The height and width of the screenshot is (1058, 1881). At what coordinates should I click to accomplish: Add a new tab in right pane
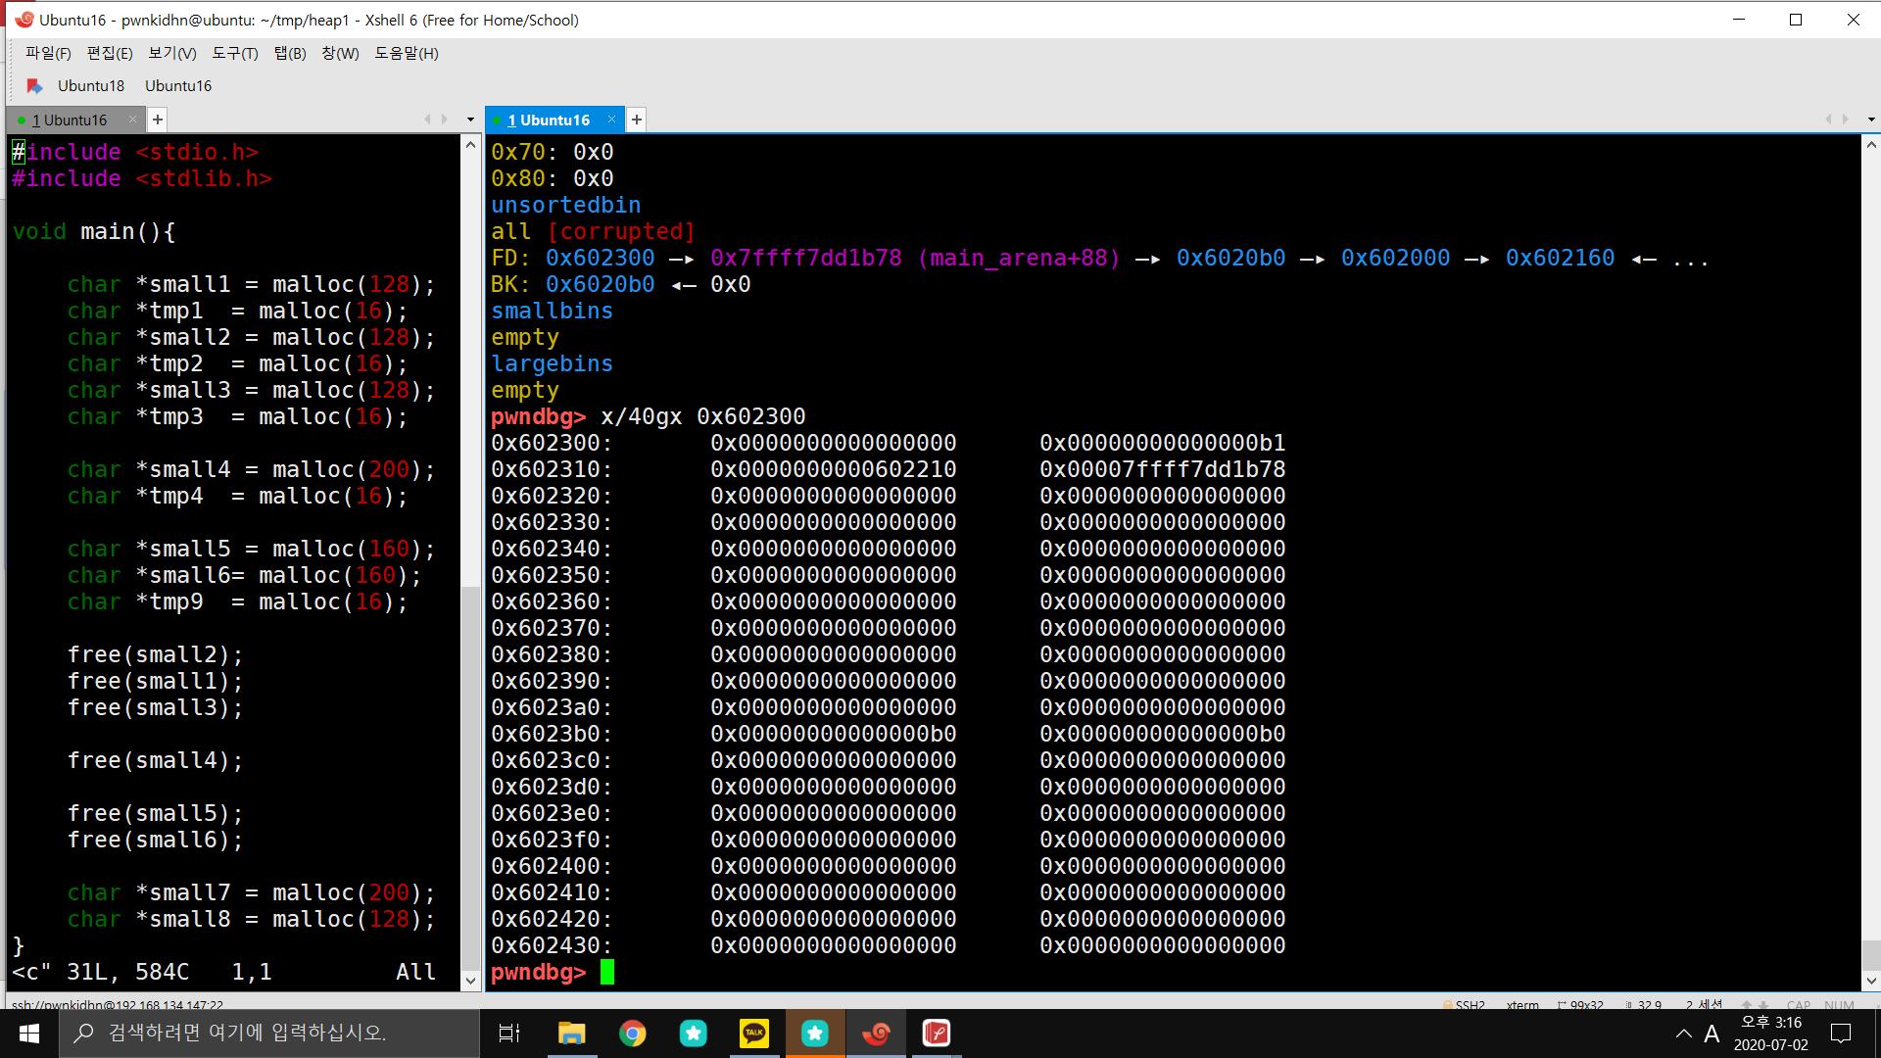(637, 120)
